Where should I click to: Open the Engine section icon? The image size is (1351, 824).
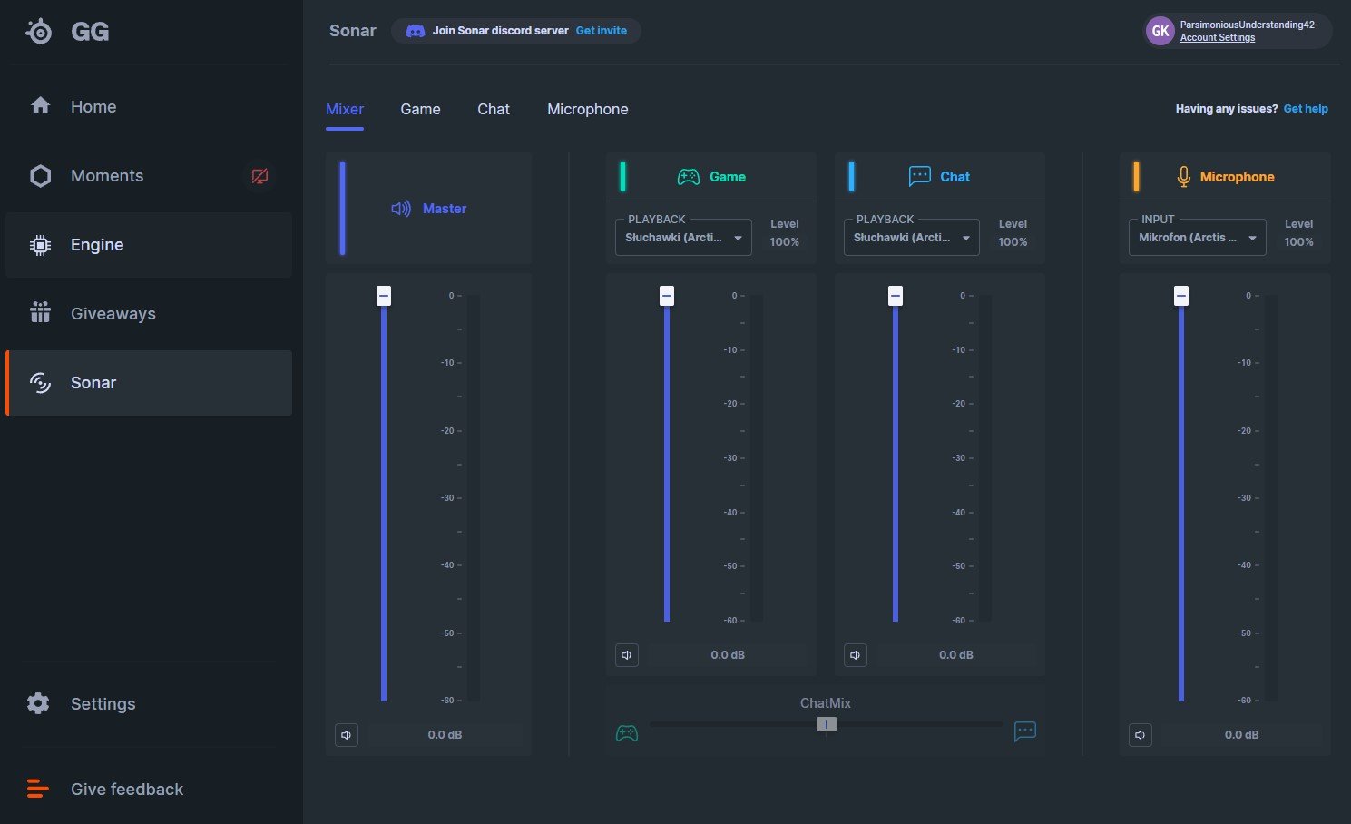[40, 245]
